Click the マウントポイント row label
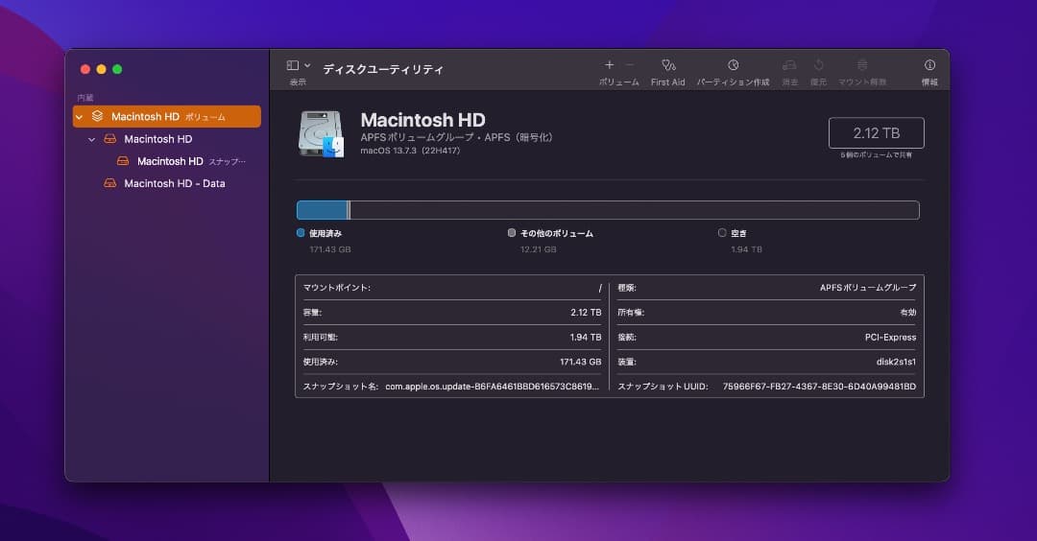Screen dimensions: 1037x541 337,288
